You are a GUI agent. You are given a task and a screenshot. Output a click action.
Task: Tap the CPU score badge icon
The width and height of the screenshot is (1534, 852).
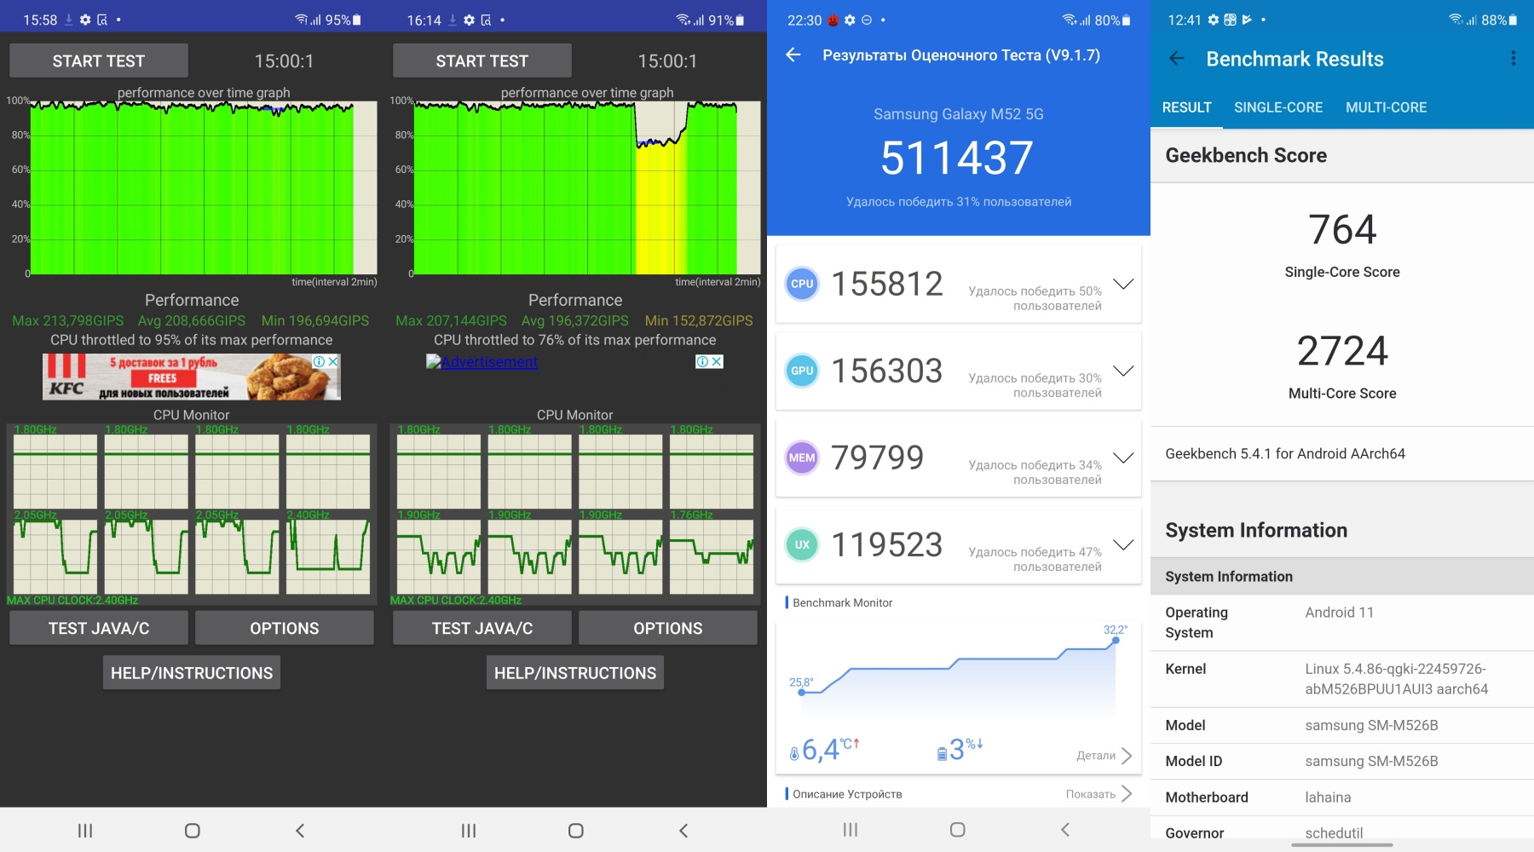pyautogui.click(x=802, y=285)
